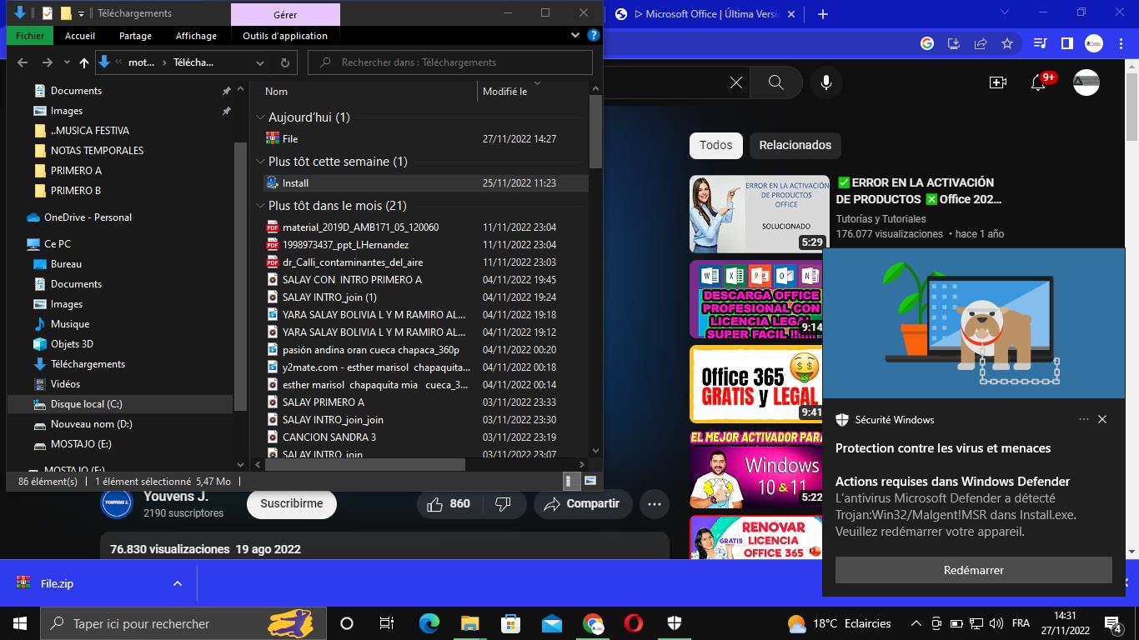1139x640 pixels.
Task: Like the video with thumbs up
Action: [435, 504]
